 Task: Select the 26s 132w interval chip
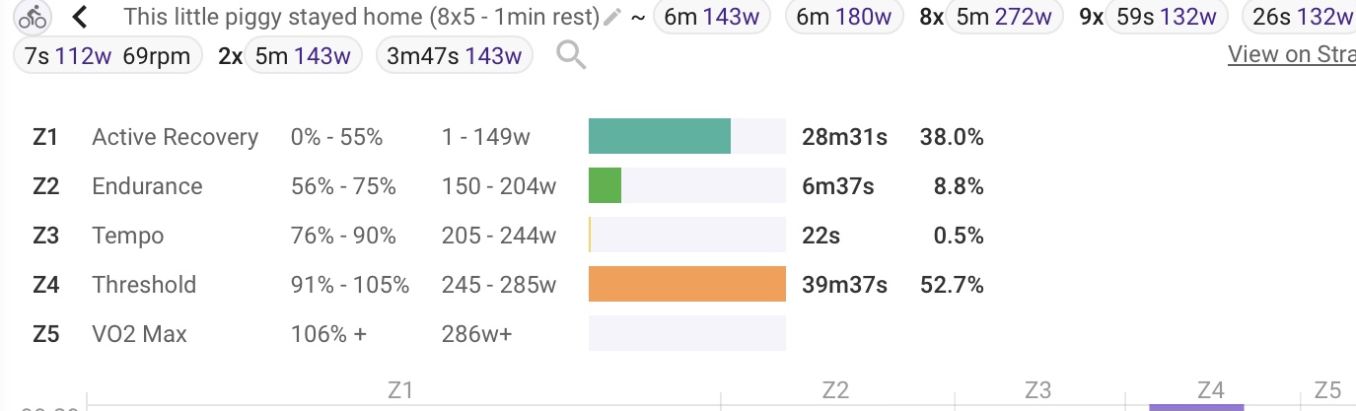tap(1299, 17)
